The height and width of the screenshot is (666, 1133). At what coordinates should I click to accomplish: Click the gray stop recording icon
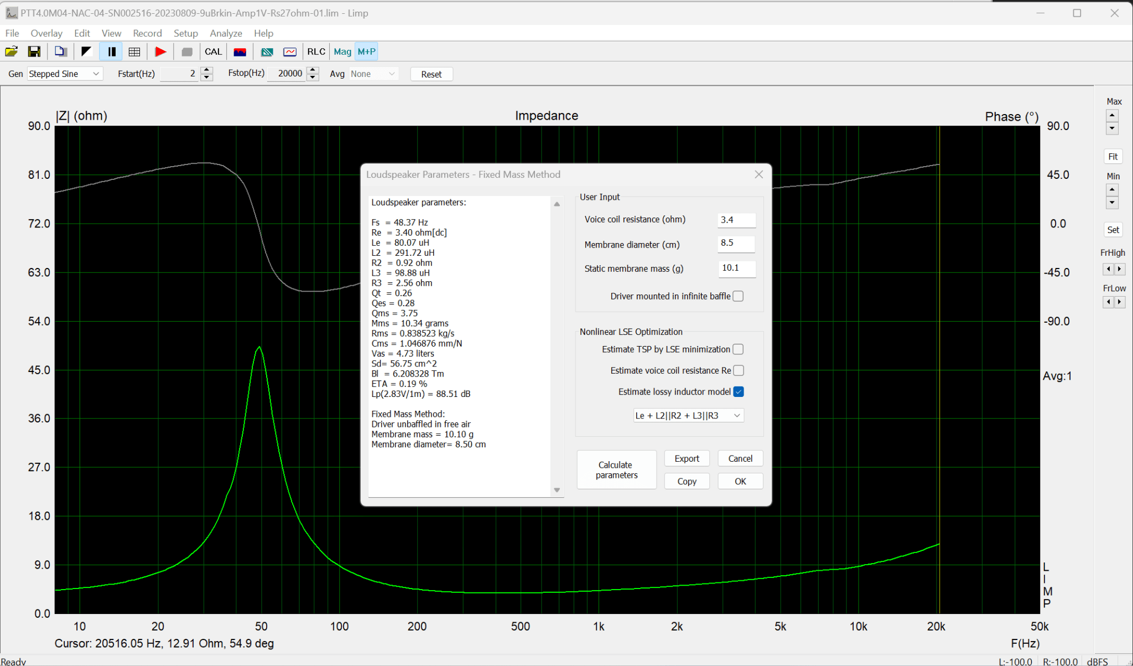(187, 51)
